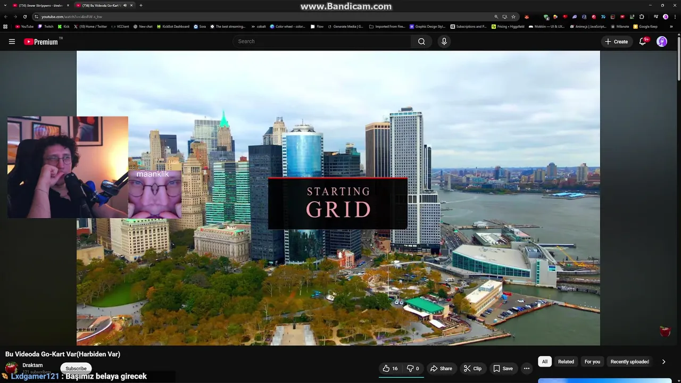This screenshot has width=681, height=383.
Task: Open the Twitch bookmark
Action: [x=46, y=26]
